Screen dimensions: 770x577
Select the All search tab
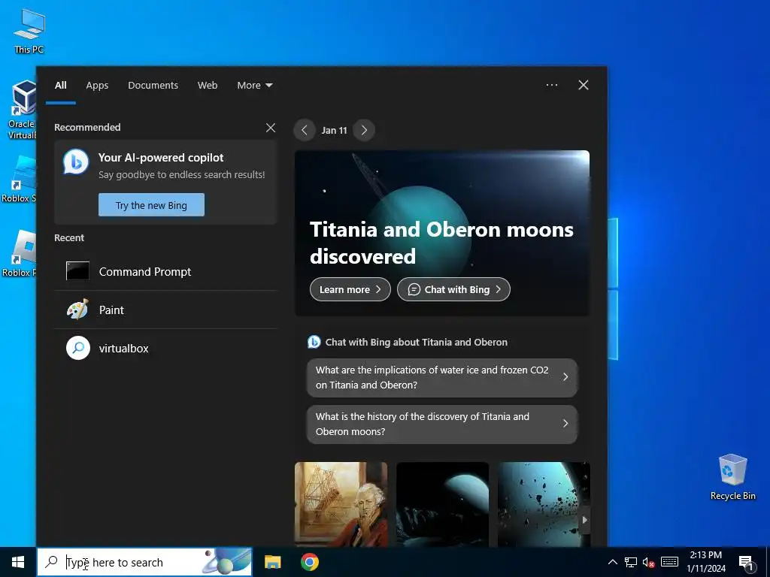[x=61, y=86]
